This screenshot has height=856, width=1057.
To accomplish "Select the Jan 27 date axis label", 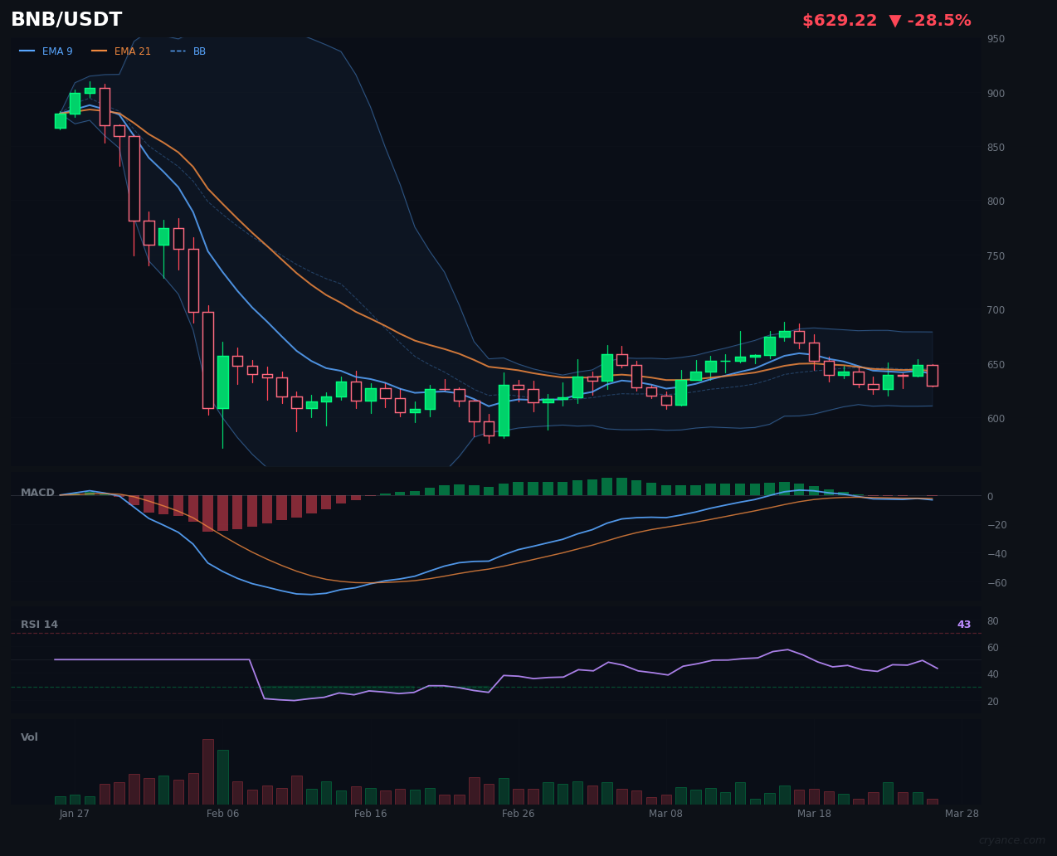I will coord(74,814).
